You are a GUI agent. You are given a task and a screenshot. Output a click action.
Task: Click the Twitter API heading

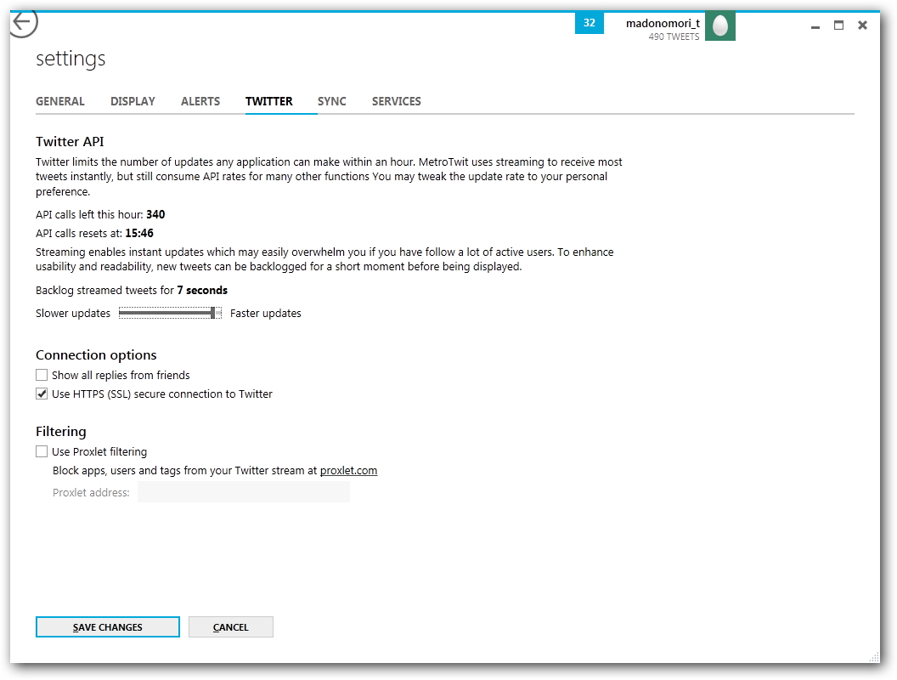pos(70,141)
